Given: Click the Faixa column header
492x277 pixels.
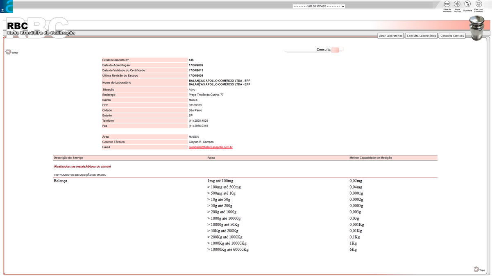Looking at the screenshot, I should click(x=211, y=158).
